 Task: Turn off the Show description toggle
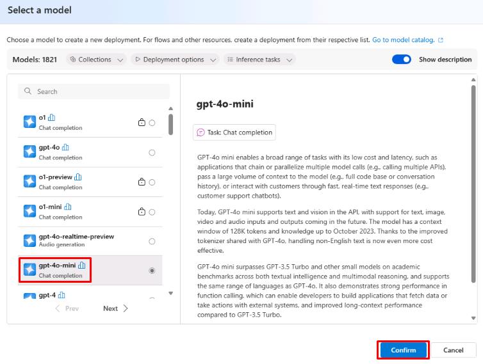pyautogui.click(x=402, y=59)
